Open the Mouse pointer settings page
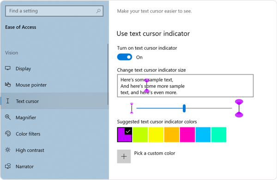 pyautogui.click(x=54, y=85)
